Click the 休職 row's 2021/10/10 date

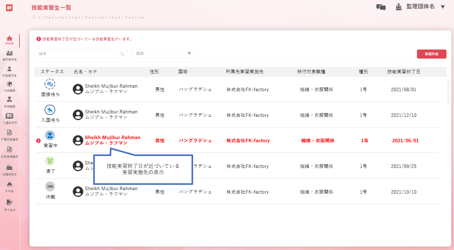pos(403,192)
